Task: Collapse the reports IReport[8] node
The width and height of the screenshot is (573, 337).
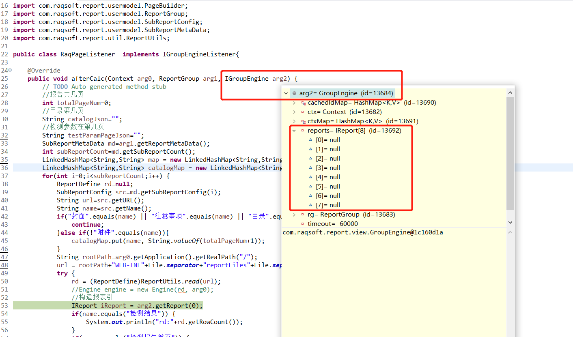Action: [x=294, y=131]
